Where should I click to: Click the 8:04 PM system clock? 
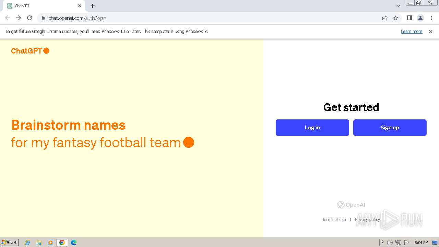tap(421, 243)
